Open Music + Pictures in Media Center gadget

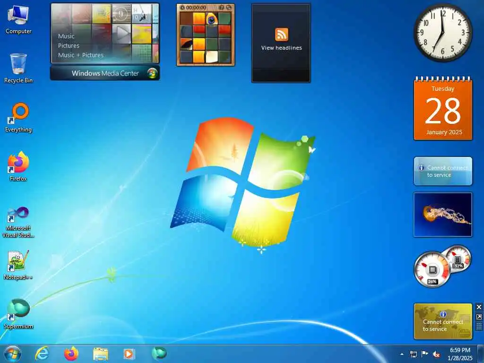point(81,55)
